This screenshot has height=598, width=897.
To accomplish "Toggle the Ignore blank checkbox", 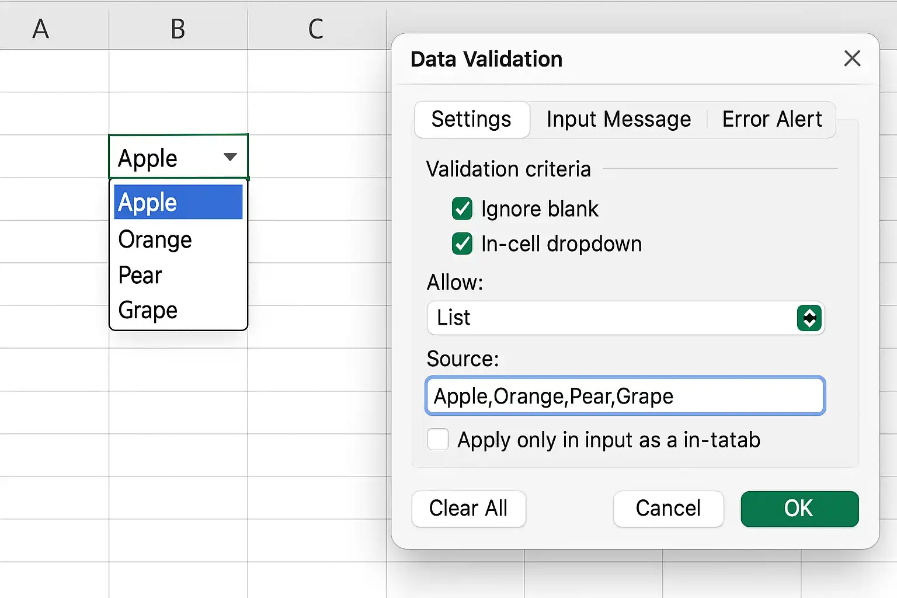I will [462, 208].
